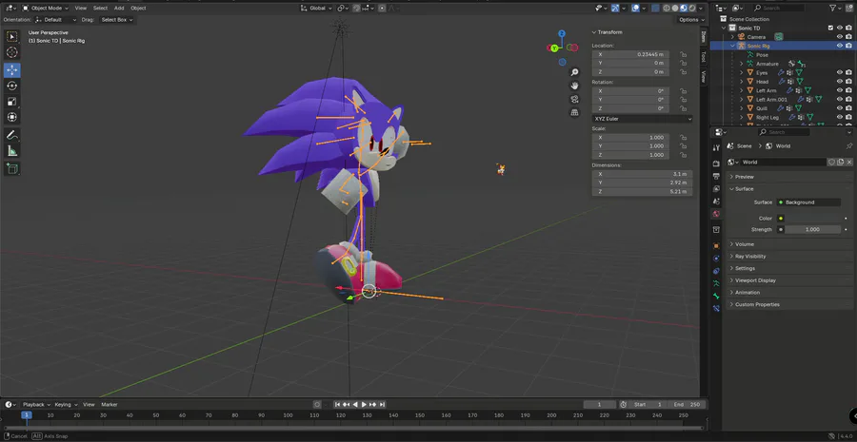Open the Select menu
This screenshot has width=857, height=442.
tap(100, 9)
